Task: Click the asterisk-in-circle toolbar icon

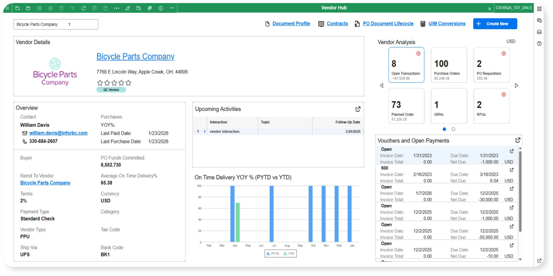Action: pos(50,8)
